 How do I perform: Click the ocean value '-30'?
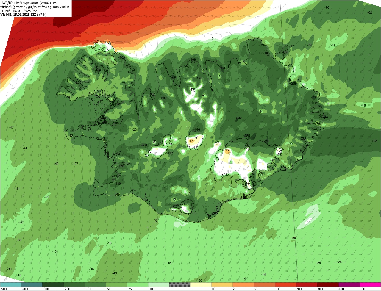pyautogui.click(x=9, y=269)
